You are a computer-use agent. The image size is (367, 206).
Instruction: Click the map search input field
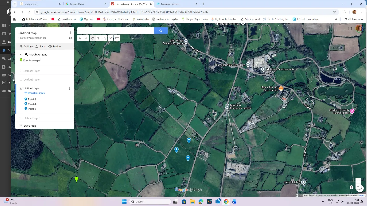(x=115, y=31)
